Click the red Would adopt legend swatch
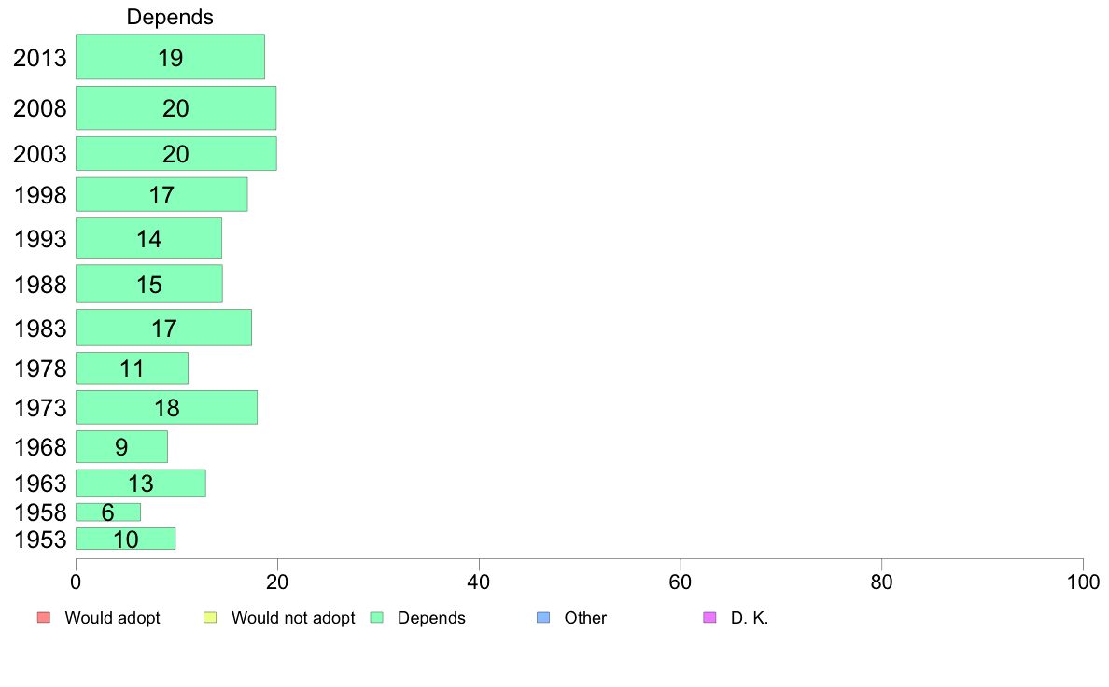The height and width of the screenshot is (687, 1109). 44,618
